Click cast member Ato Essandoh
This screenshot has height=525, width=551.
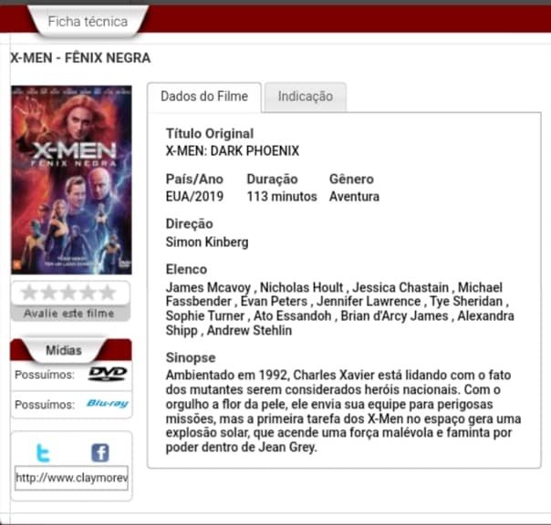[x=292, y=316]
